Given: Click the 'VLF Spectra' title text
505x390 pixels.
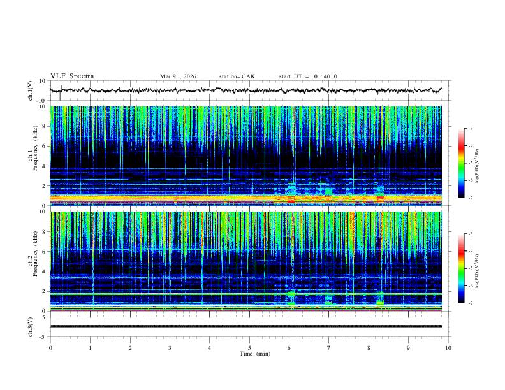Looking at the screenshot, I should [72, 76].
